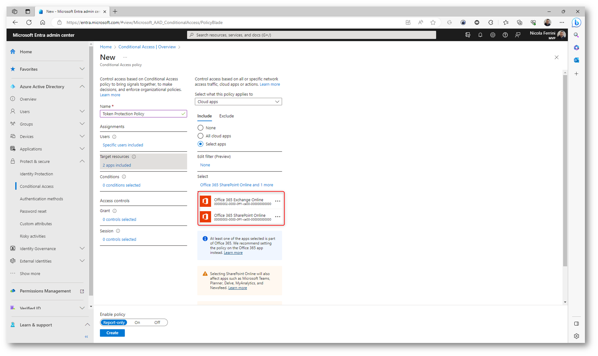Click the Bing sidebar icon
This screenshot has height=356, width=598.
click(x=576, y=22)
